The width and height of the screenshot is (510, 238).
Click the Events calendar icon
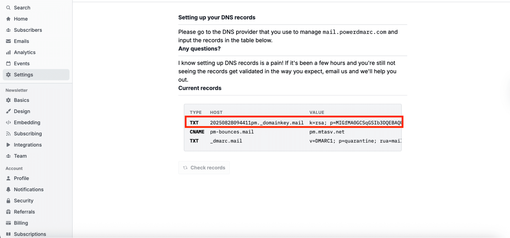pyautogui.click(x=8, y=64)
